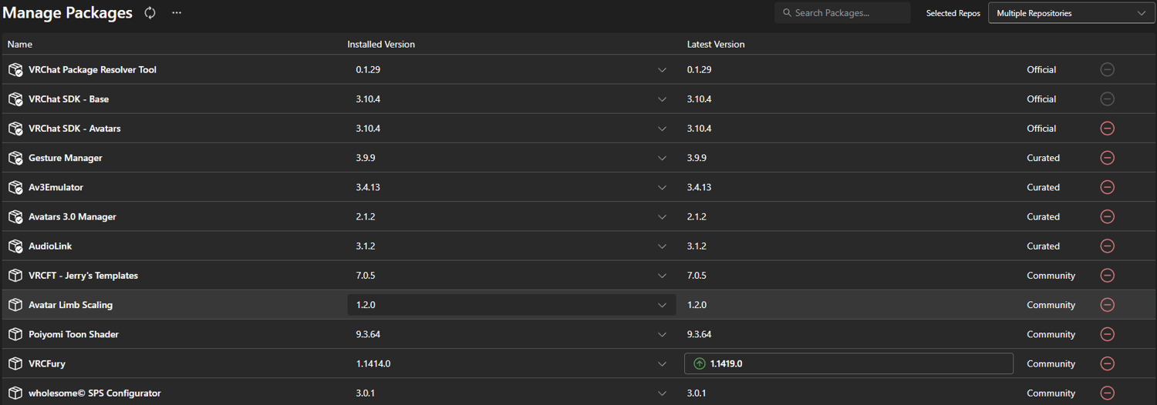Click latest version 3.4.13 of Av3Emulator
The image size is (1157, 405).
tap(699, 187)
